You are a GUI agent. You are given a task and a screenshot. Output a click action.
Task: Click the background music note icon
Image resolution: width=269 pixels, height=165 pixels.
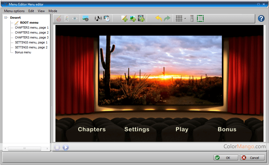pyautogui.click(x=98, y=18)
